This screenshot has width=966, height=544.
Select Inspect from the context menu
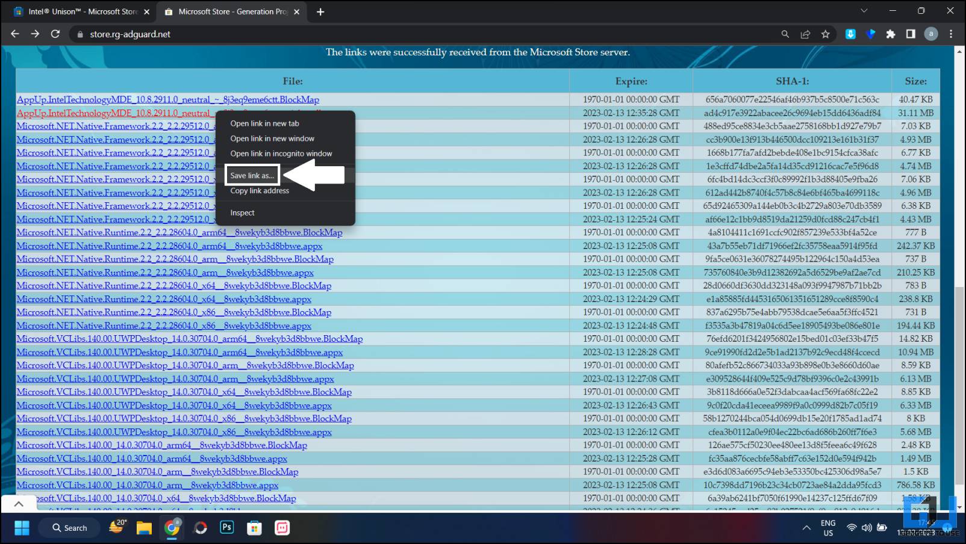(242, 212)
